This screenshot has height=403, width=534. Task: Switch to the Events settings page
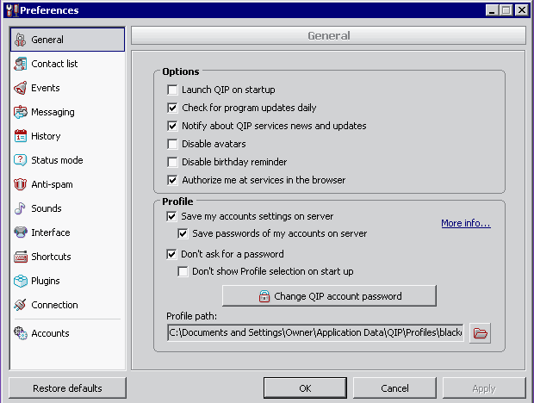coord(46,88)
